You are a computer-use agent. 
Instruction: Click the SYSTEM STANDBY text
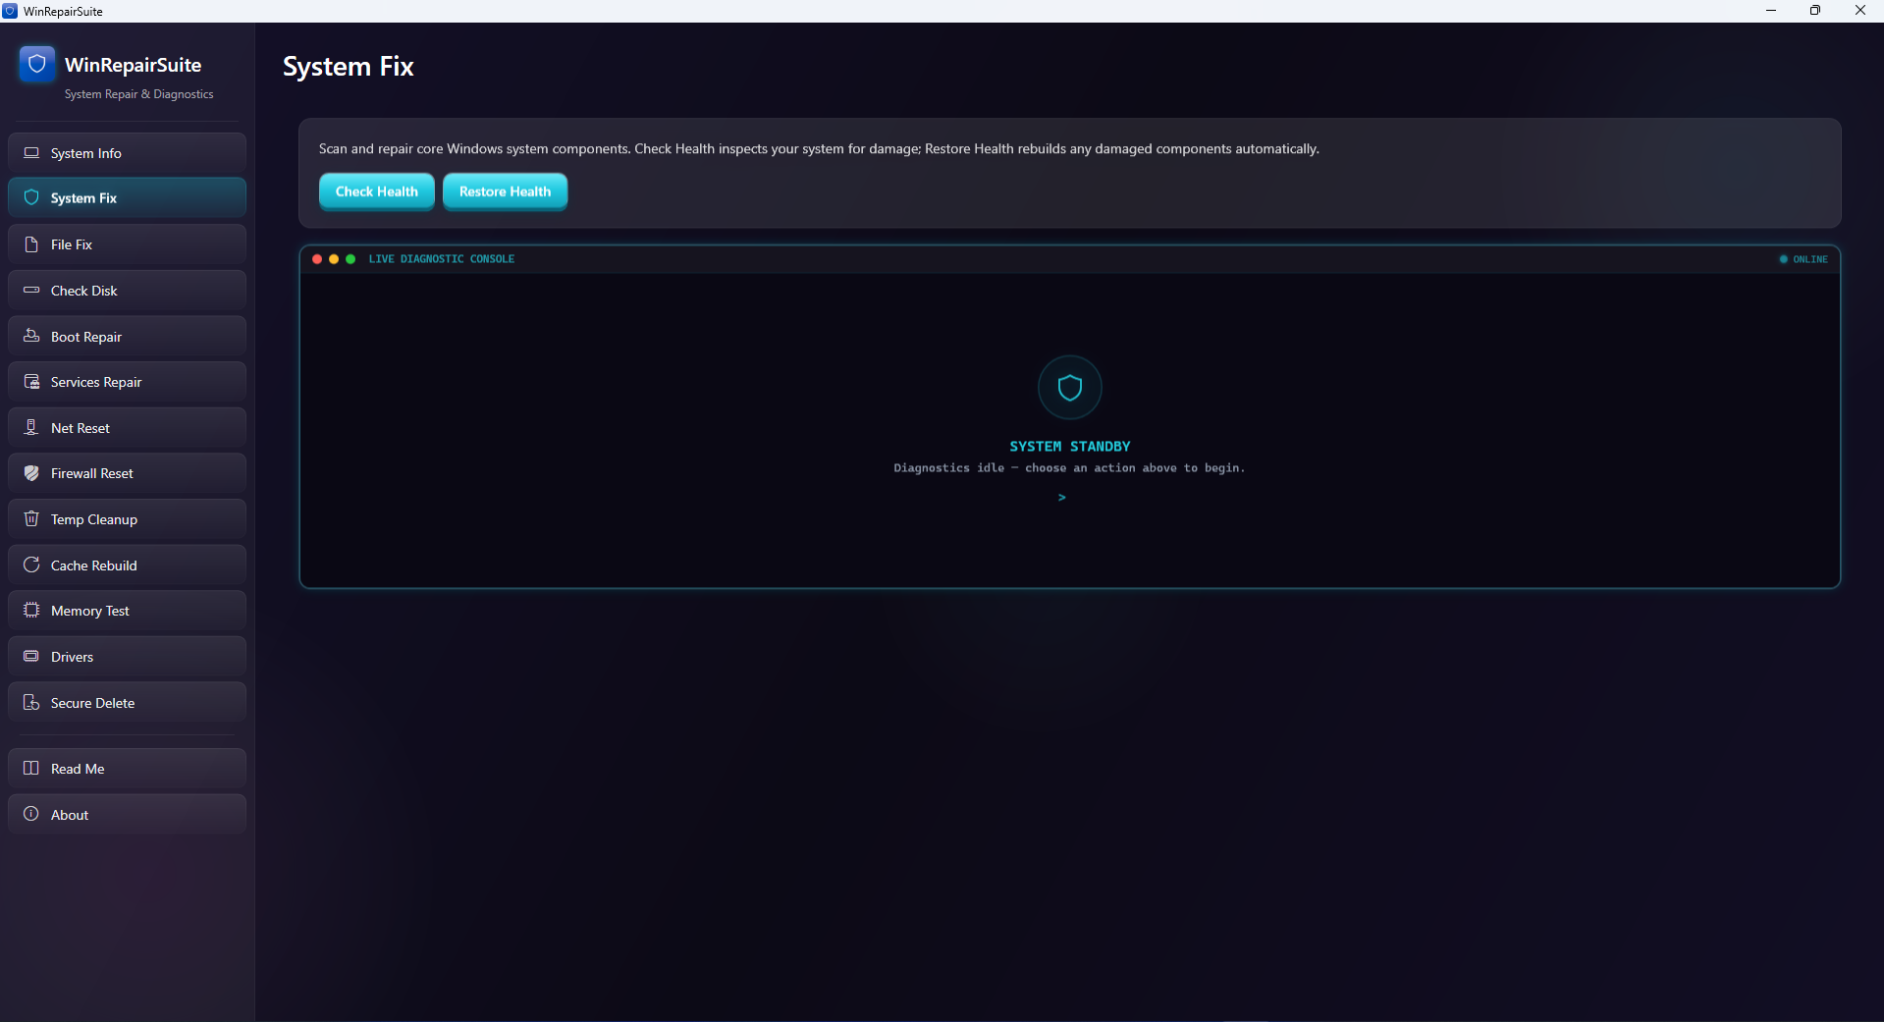1070,446
